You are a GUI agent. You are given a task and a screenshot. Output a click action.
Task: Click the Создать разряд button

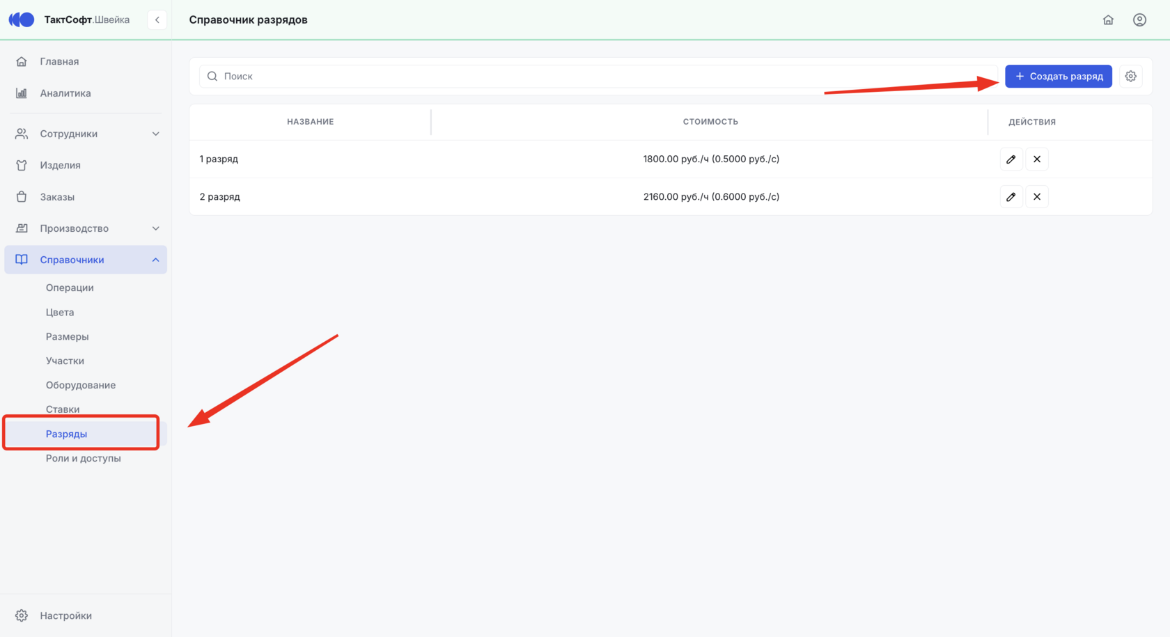1059,77
